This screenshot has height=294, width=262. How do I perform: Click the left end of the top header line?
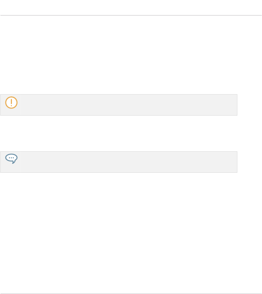[1, 15]
